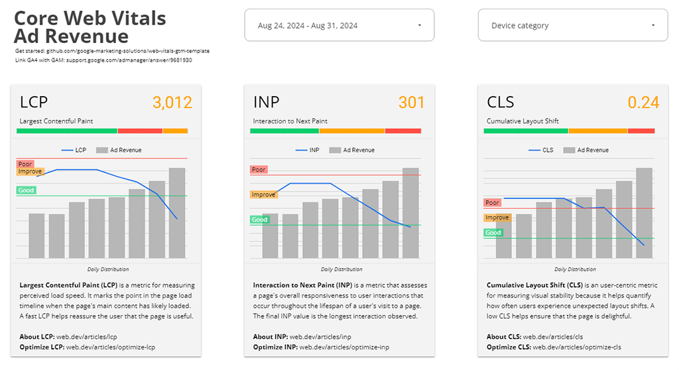This screenshot has width=679, height=370.
Task: Open the web.dev/articles/optimize-cls link
Action: click(576, 347)
